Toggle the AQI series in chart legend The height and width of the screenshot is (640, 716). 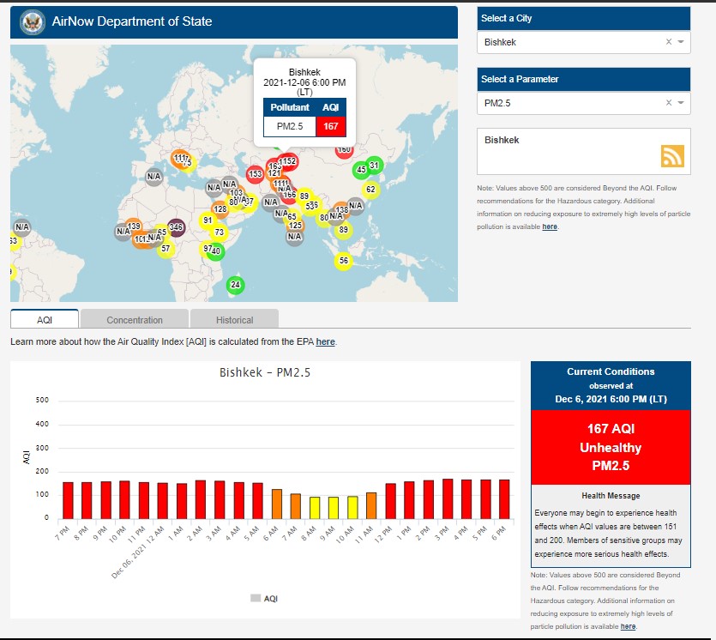[x=264, y=598]
